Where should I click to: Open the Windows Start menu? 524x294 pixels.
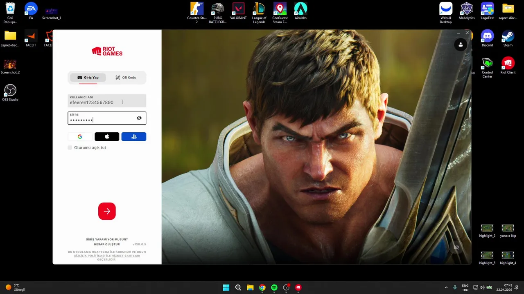click(226, 287)
